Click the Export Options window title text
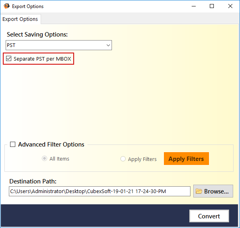The width and height of the screenshot is (240, 228). (x=28, y=6)
